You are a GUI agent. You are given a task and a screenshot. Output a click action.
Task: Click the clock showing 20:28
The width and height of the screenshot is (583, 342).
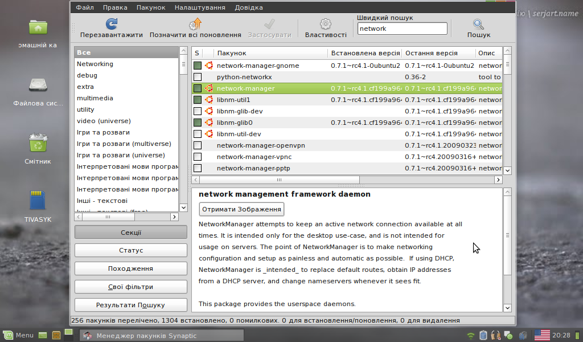(x=561, y=335)
